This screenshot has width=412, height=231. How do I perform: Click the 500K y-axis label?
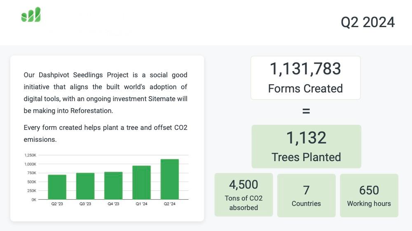[32, 182]
